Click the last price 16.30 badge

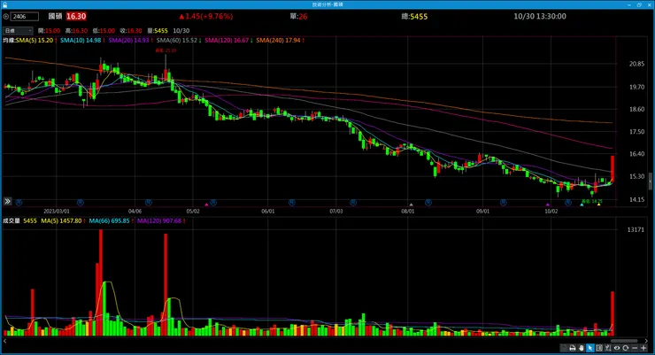[76, 16]
